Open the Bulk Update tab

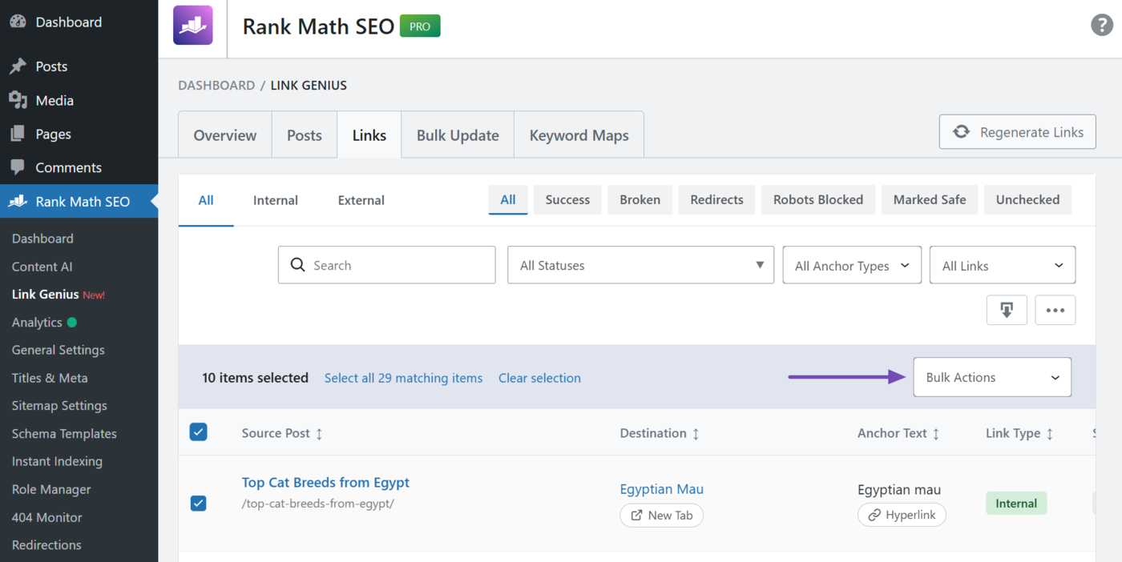[457, 134]
